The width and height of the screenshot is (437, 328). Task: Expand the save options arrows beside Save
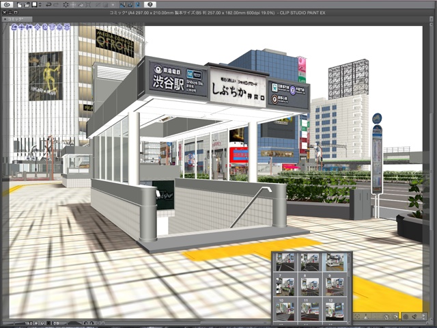[40, 5]
